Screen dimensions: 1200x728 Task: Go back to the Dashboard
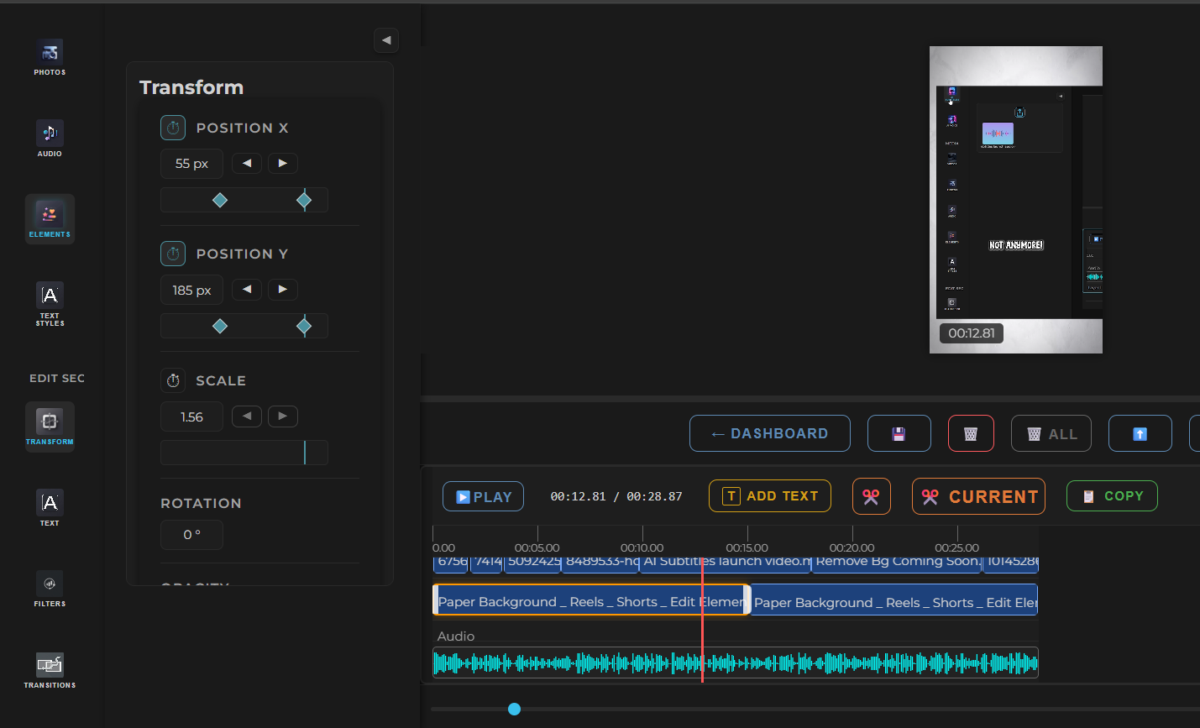[770, 433]
